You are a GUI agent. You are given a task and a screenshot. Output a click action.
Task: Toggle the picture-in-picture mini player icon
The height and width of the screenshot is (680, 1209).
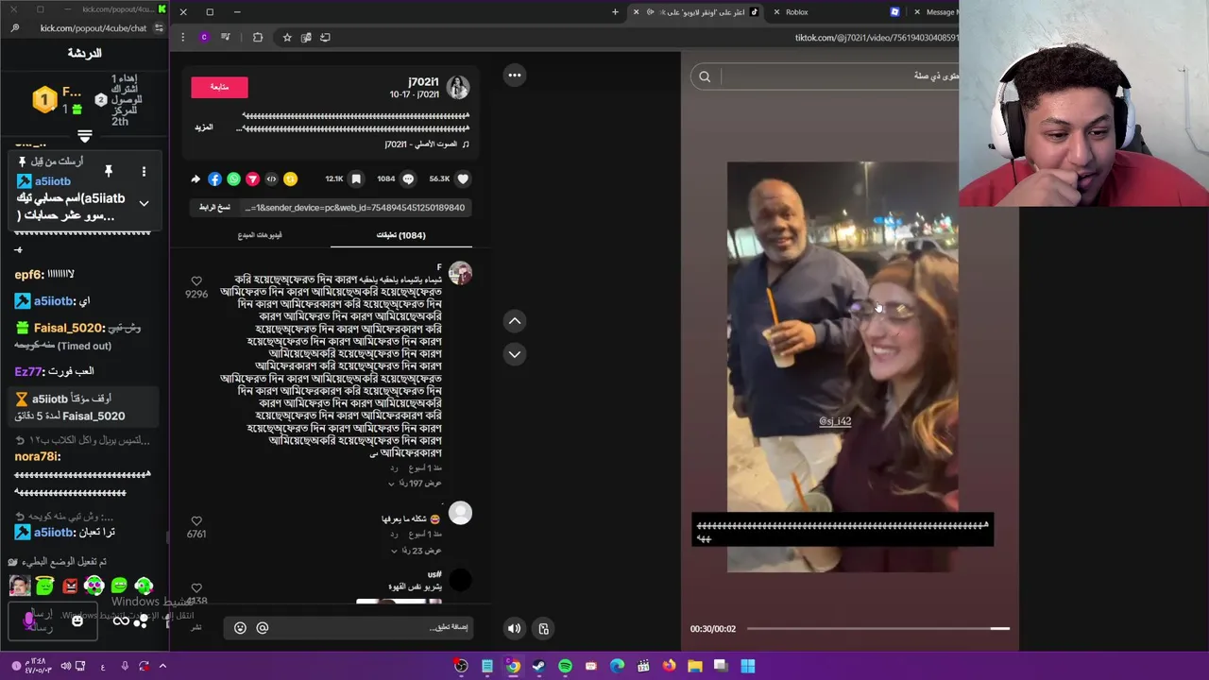[x=543, y=628]
